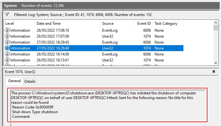
Task: Click info icon of 27/05/2022 18:29:45 event
Action: point(7,42)
